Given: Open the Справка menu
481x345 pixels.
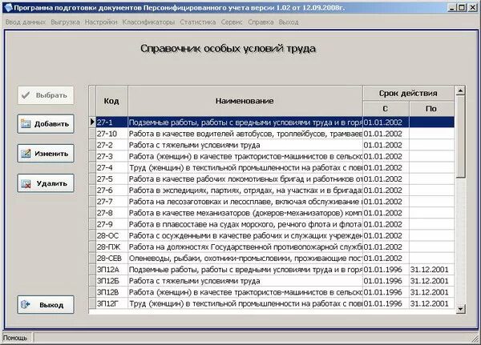Looking at the screenshot, I should tap(261, 22).
